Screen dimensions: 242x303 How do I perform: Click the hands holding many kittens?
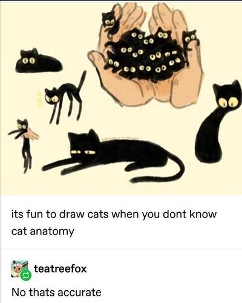pyautogui.click(x=146, y=55)
